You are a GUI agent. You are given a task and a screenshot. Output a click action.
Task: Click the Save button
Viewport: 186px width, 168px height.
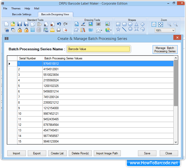pyautogui.click(x=147, y=153)
